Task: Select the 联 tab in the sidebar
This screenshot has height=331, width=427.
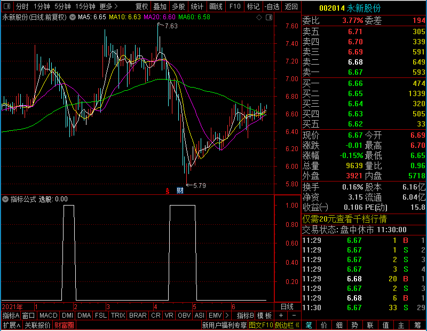Action: pos(370,325)
